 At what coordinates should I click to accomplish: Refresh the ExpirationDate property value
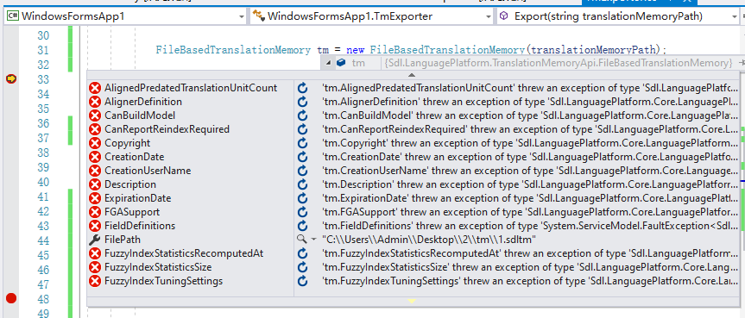coord(302,198)
